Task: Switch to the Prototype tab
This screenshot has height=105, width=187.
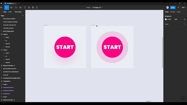Action: 173,12
